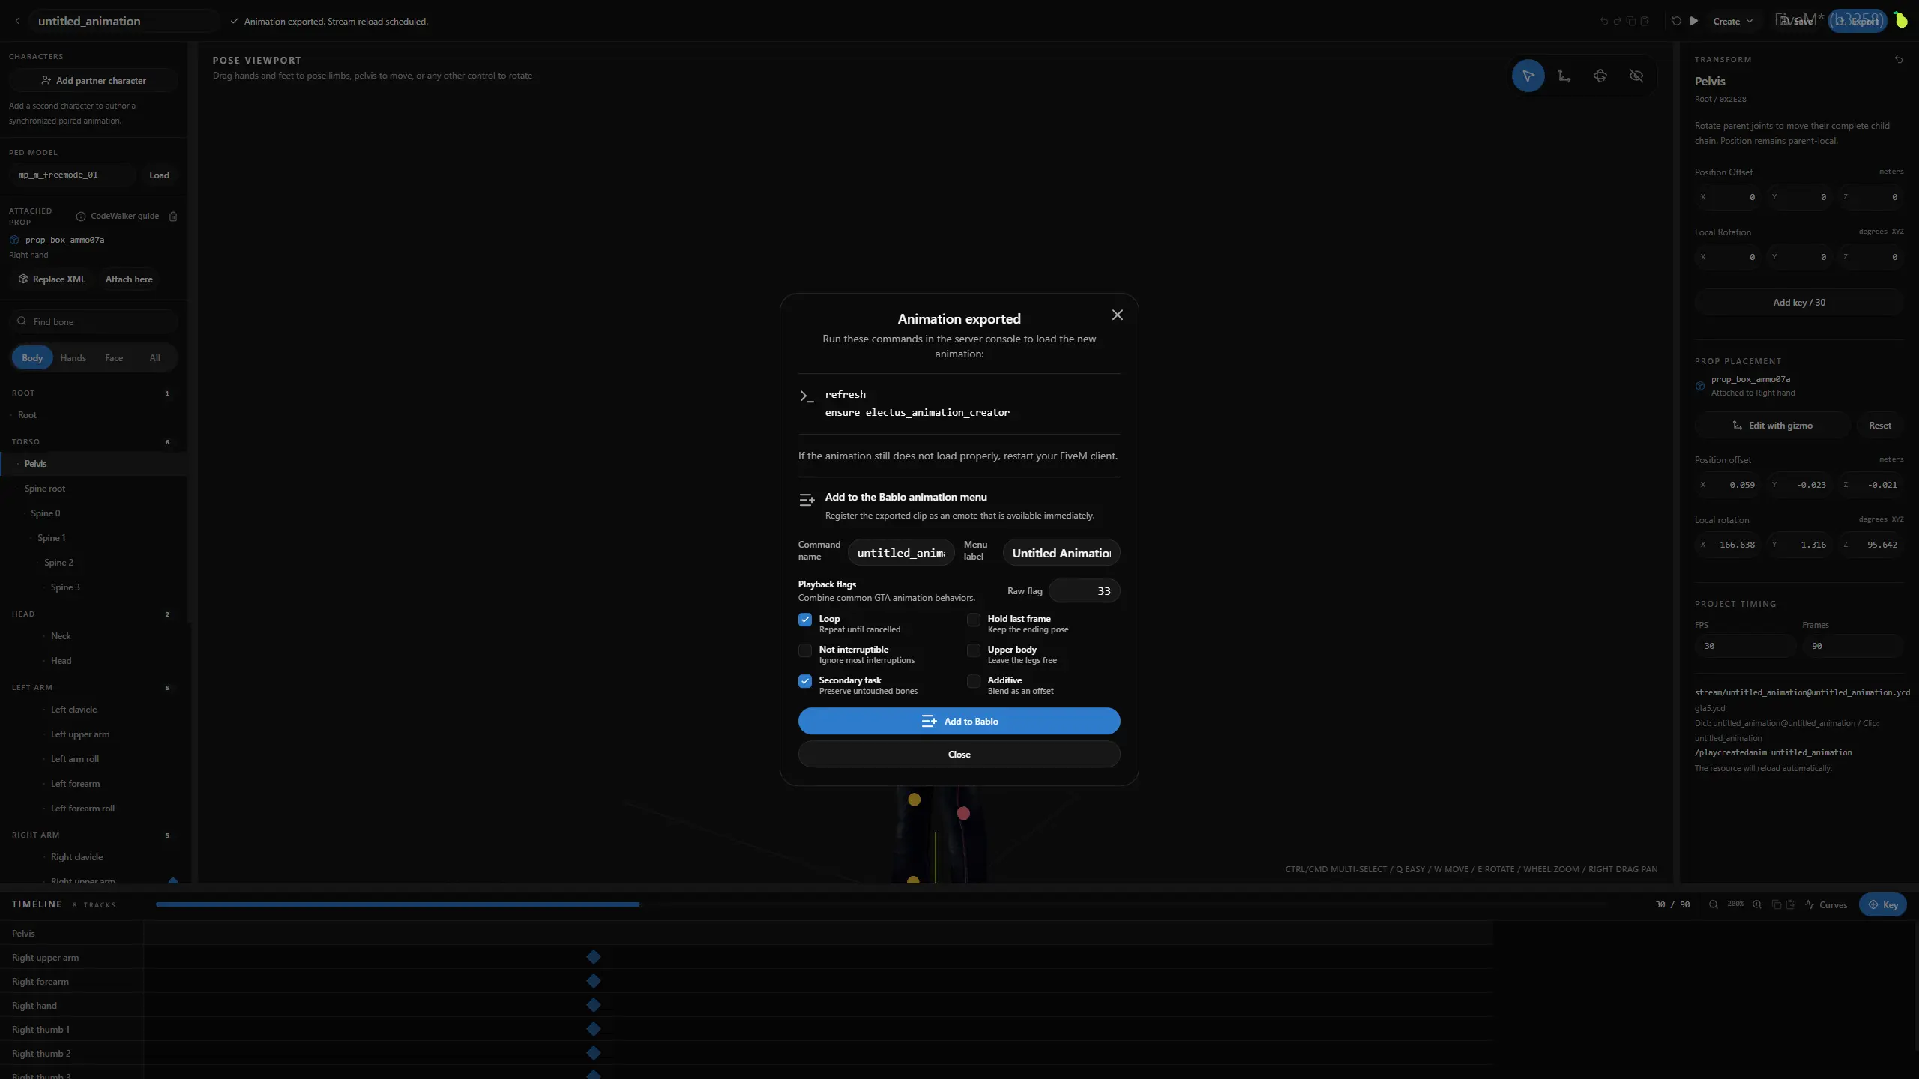This screenshot has width=1919, height=1079.
Task: Paste keyframes using timeline paste icon
Action: pyautogui.click(x=1790, y=904)
